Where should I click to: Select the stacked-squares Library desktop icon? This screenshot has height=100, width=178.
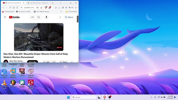[31, 73]
